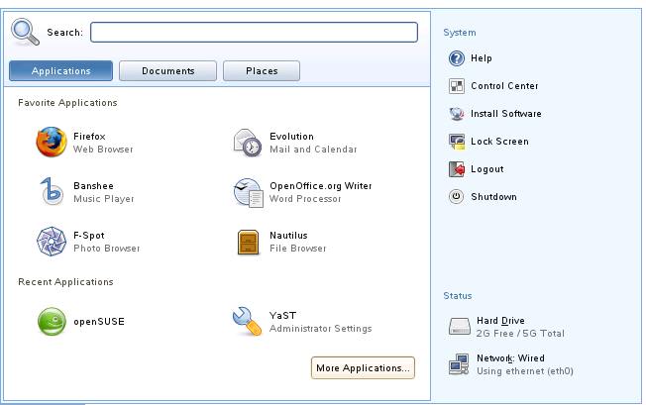Click the "Network: Wired" status label
The image size is (646, 405).
pyautogui.click(x=510, y=358)
